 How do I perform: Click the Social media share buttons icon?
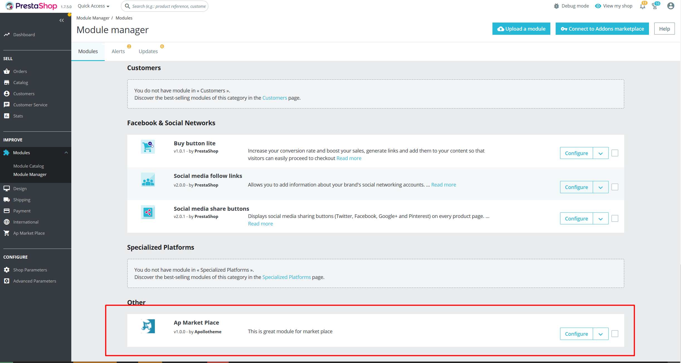click(x=148, y=212)
